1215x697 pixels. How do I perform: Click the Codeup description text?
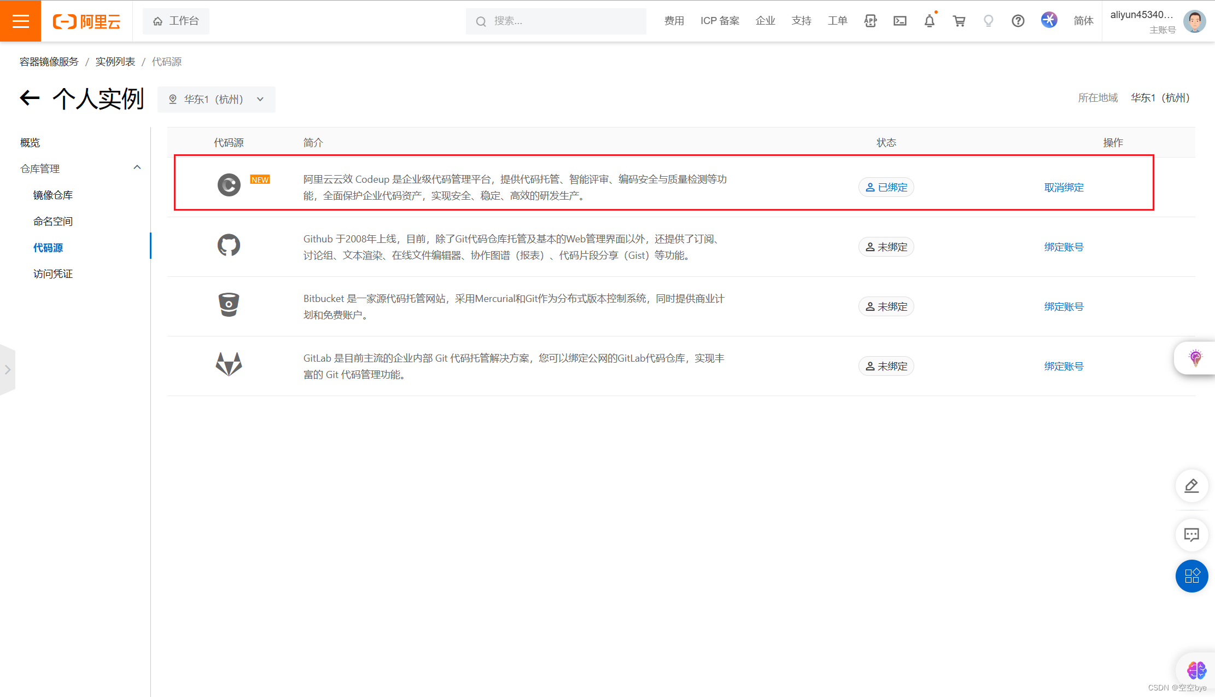click(515, 188)
